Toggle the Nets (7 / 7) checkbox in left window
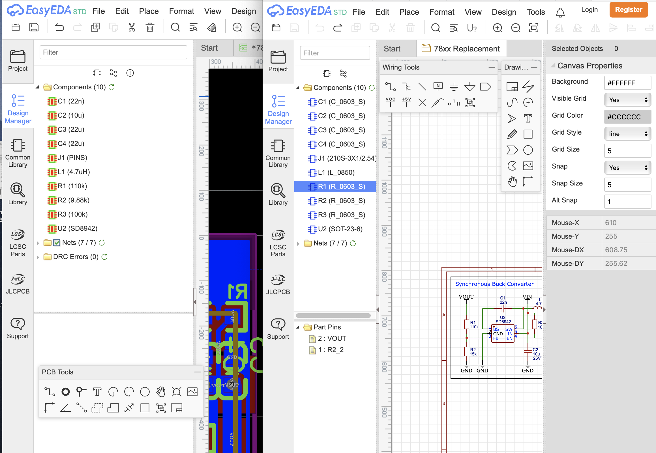 point(57,243)
